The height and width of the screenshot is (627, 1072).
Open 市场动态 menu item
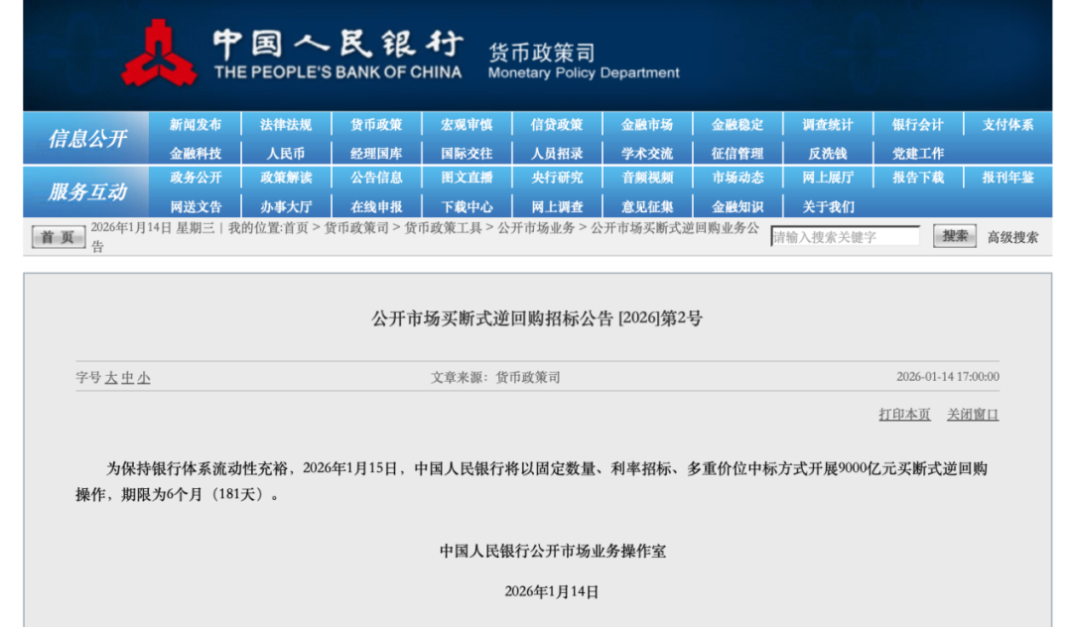737,178
